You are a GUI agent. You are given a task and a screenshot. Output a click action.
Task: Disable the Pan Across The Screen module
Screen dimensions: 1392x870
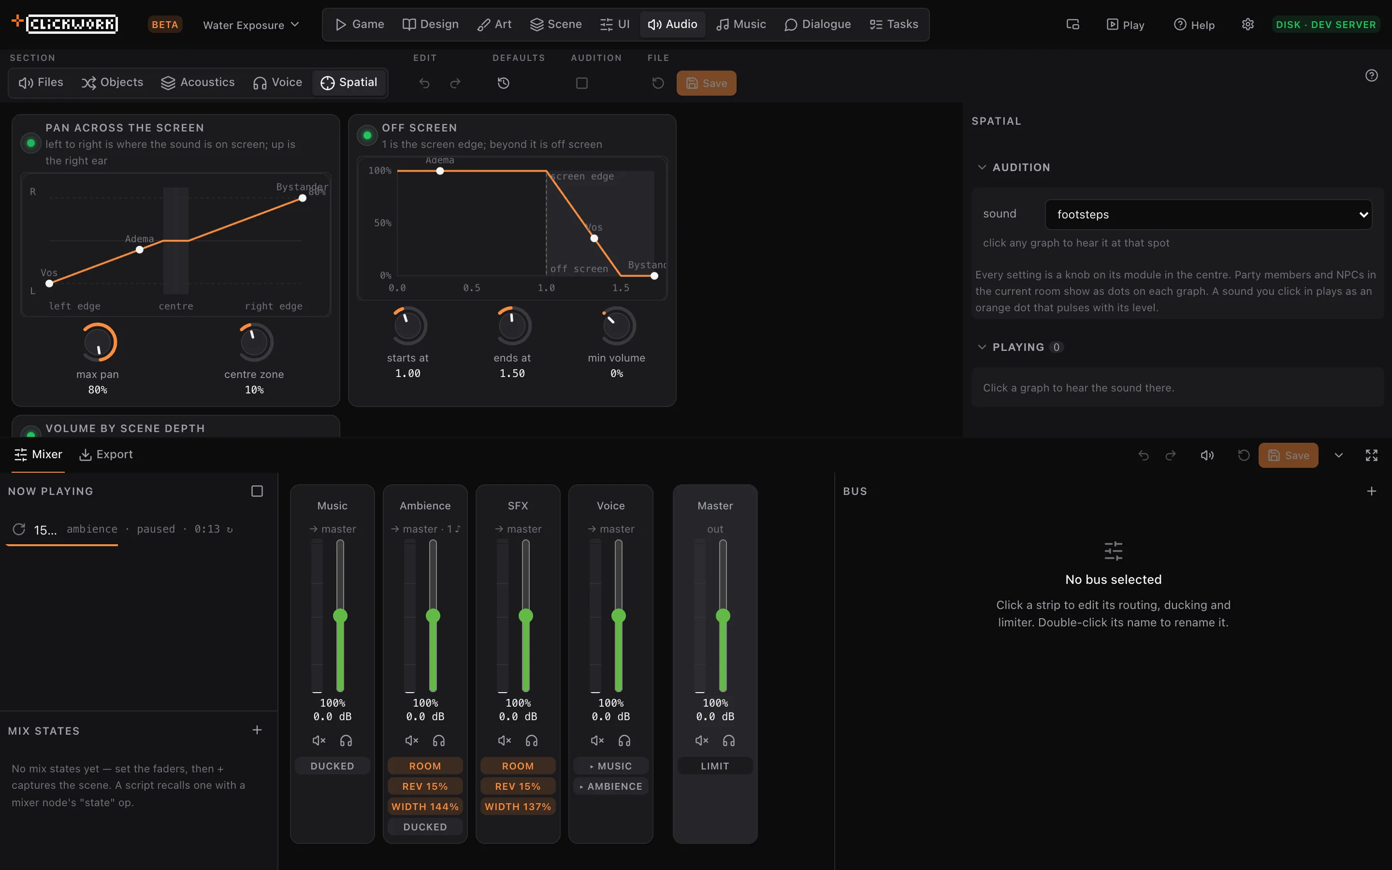point(31,143)
